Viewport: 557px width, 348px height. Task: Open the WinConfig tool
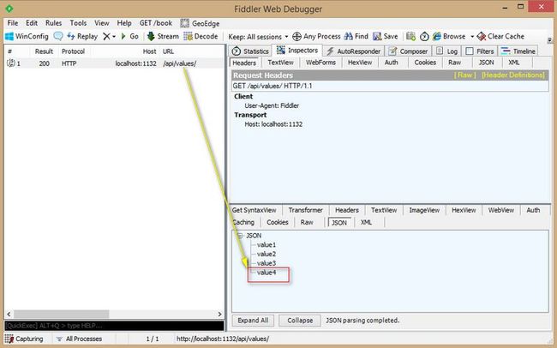coord(27,36)
